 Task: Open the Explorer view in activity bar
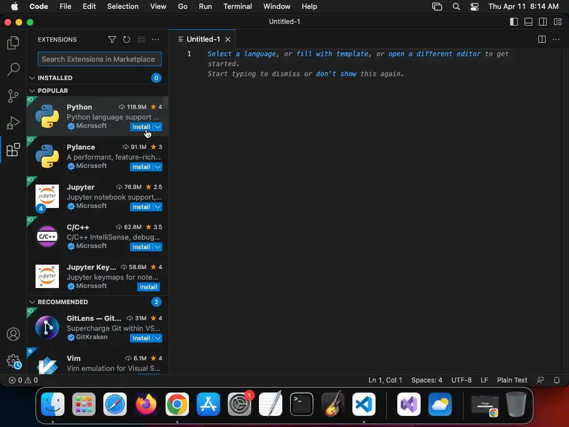13,43
